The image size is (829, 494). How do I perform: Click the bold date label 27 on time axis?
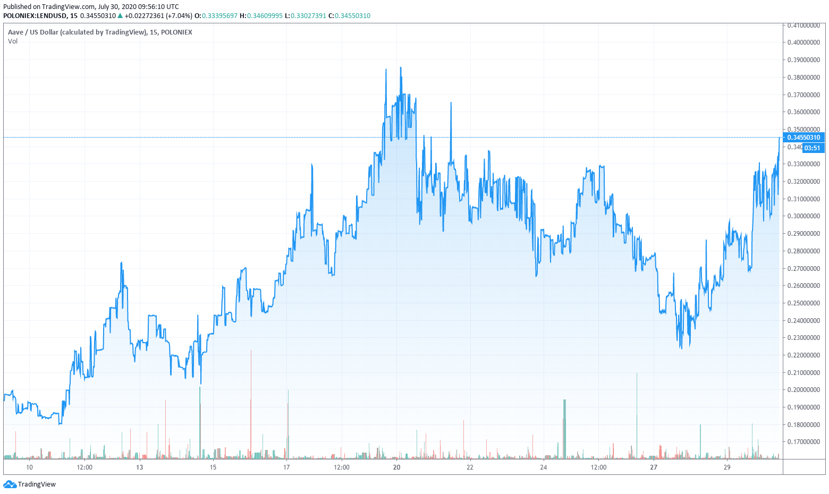coord(654,467)
